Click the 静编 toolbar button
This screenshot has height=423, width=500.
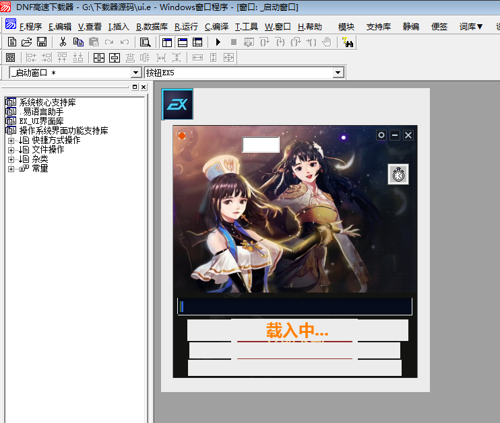[411, 27]
